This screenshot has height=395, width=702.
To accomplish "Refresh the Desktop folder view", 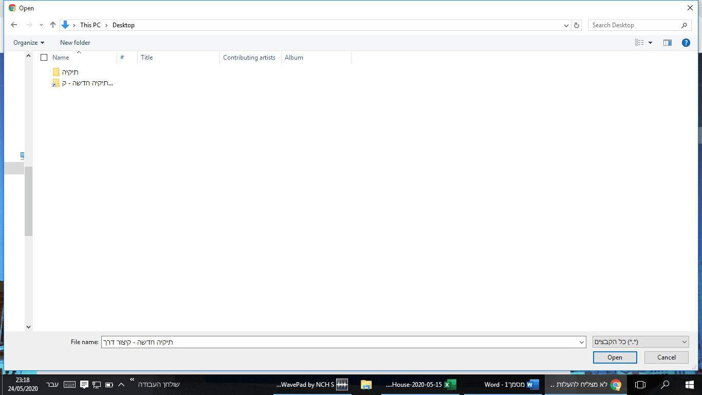I will pyautogui.click(x=577, y=25).
